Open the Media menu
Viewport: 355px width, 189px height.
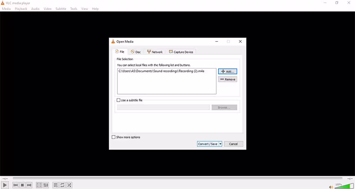(6, 9)
